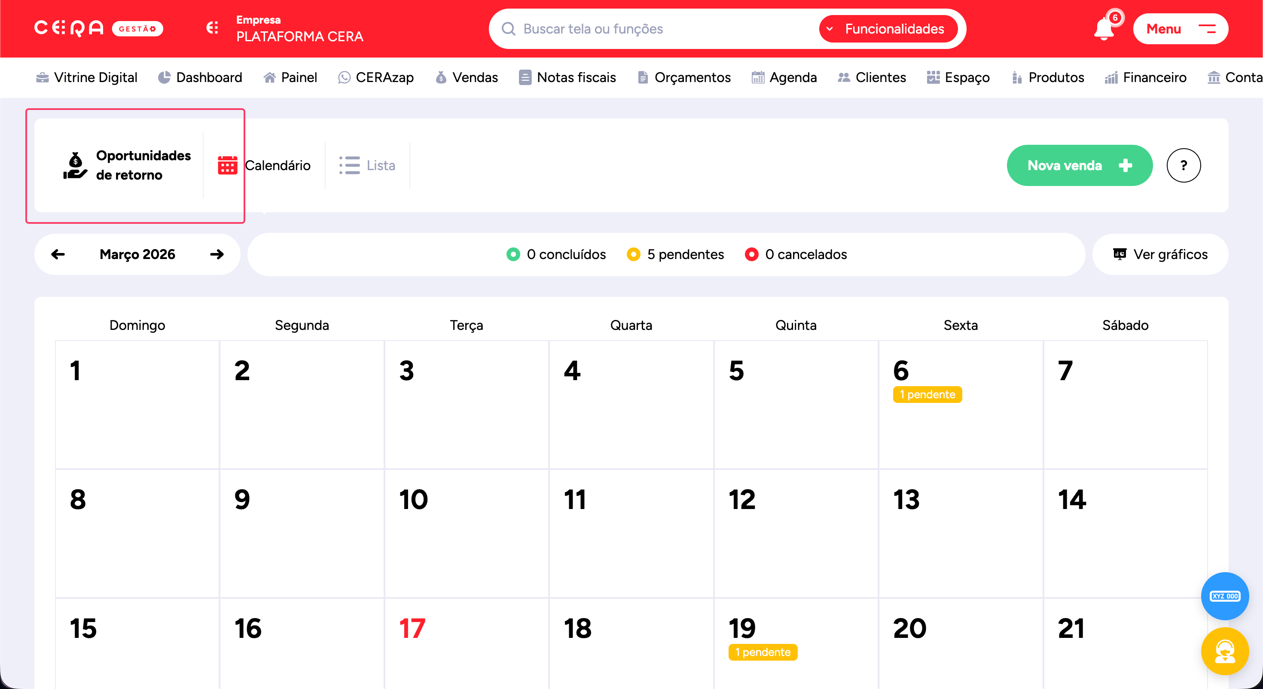Click the blue XYZ 000 floating icon
Screen dimensions: 1263x689
coord(1224,596)
